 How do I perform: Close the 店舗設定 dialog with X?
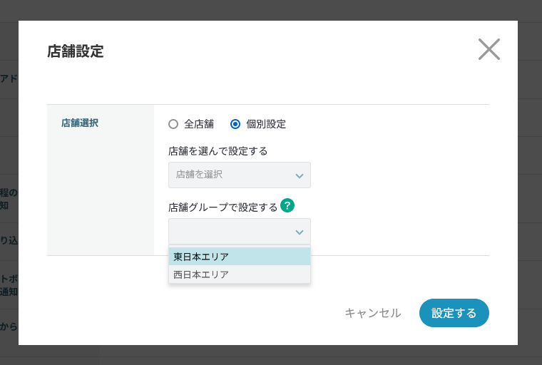(x=489, y=49)
